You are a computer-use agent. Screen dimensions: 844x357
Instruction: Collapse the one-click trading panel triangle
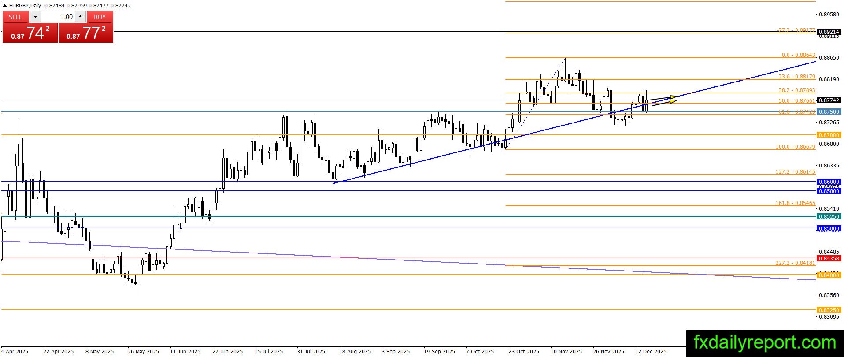coord(5,6)
